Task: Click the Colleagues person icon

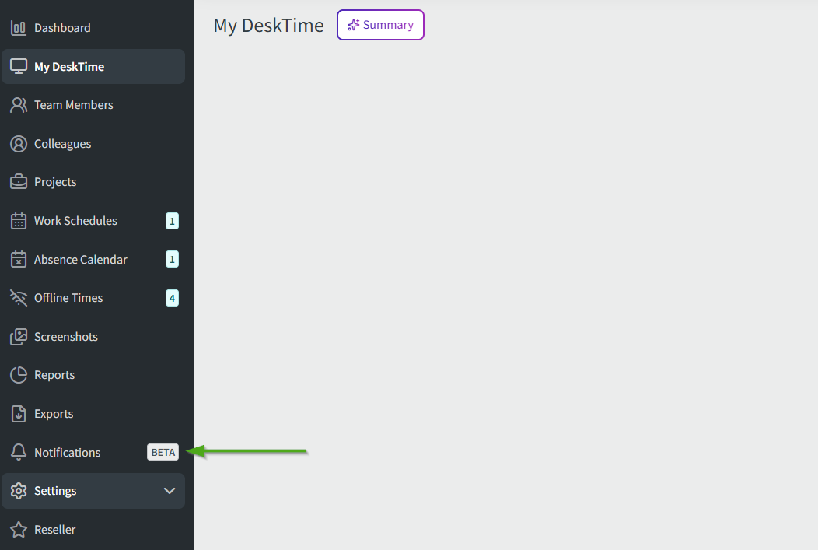Action: click(19, 144)
